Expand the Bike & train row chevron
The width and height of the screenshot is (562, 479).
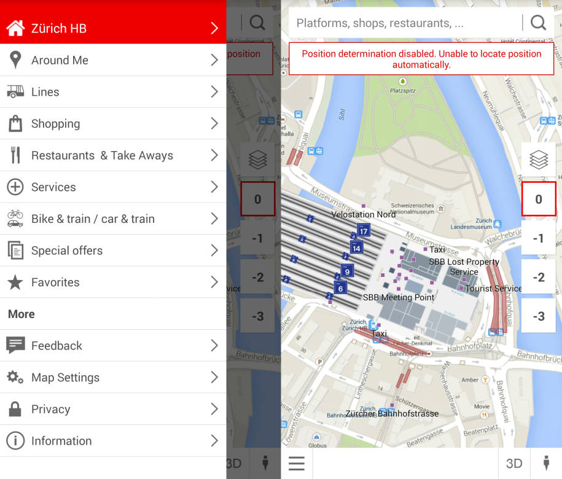tap(214, 219)
